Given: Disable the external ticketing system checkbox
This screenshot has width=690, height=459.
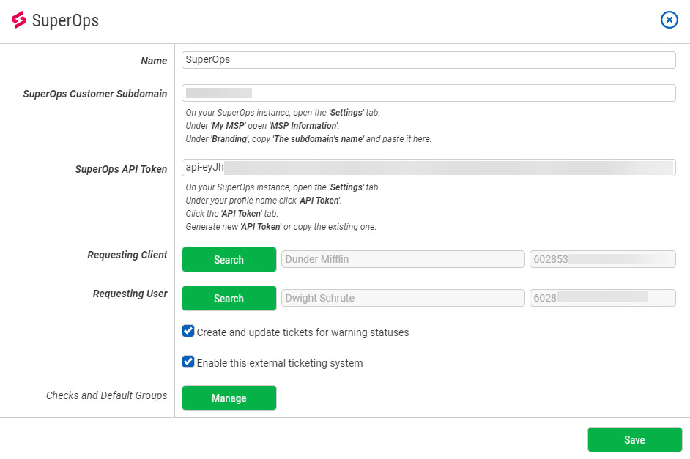Looking at the screenshot, I should (188, 362).
